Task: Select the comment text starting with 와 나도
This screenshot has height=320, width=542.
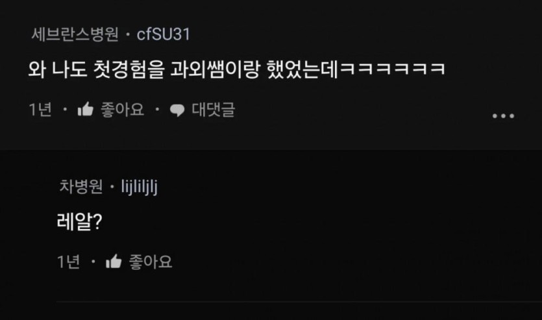Action: (x=236, y=69)
